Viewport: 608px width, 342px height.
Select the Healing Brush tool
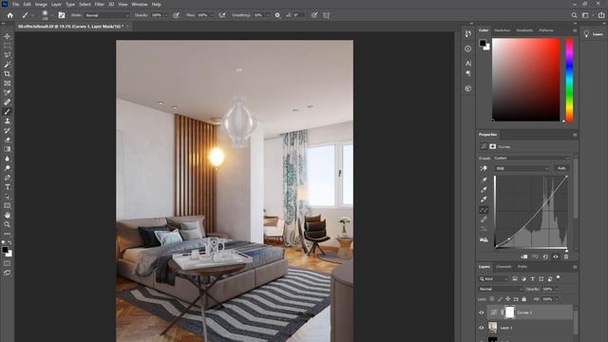8,103
